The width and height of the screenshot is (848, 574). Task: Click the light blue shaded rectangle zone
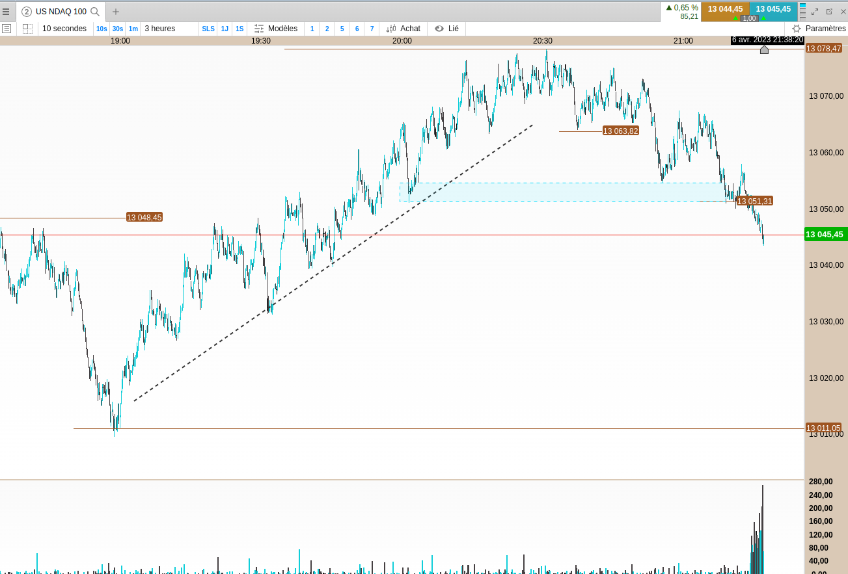[x=563, y=192]
